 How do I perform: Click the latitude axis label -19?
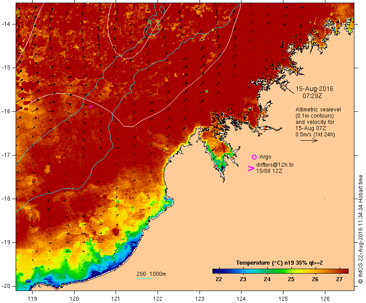[x=6, y=242]
